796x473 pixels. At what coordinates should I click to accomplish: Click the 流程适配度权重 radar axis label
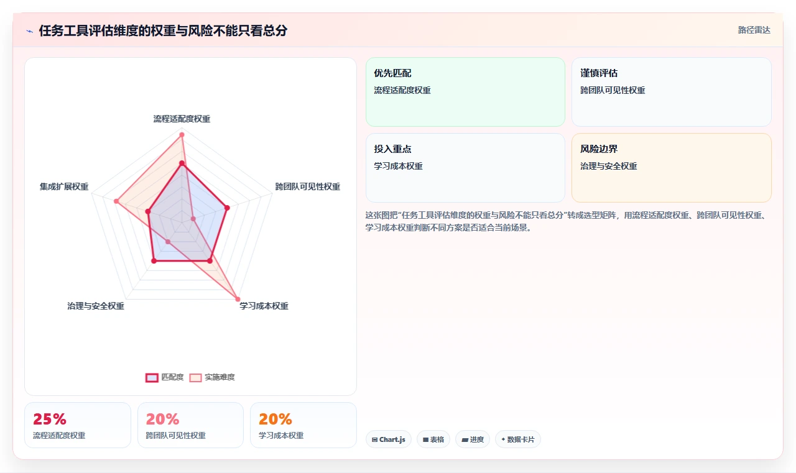pos(182,119)
